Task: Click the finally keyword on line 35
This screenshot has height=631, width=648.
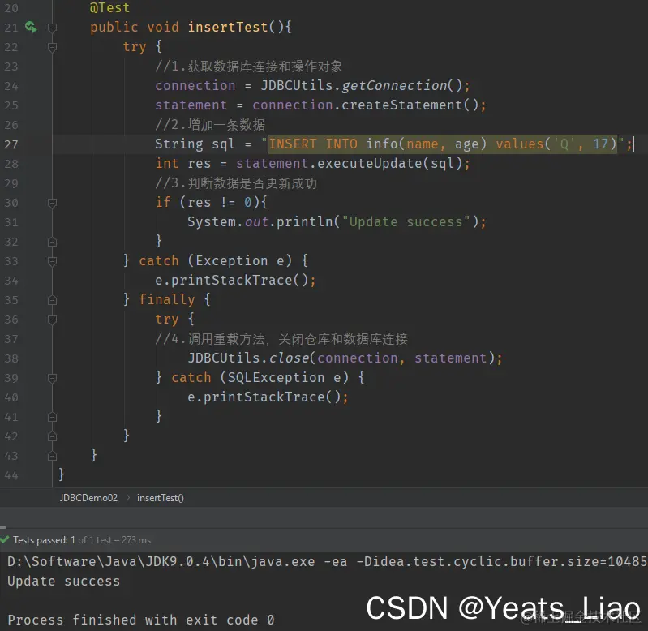Action: 166,299
